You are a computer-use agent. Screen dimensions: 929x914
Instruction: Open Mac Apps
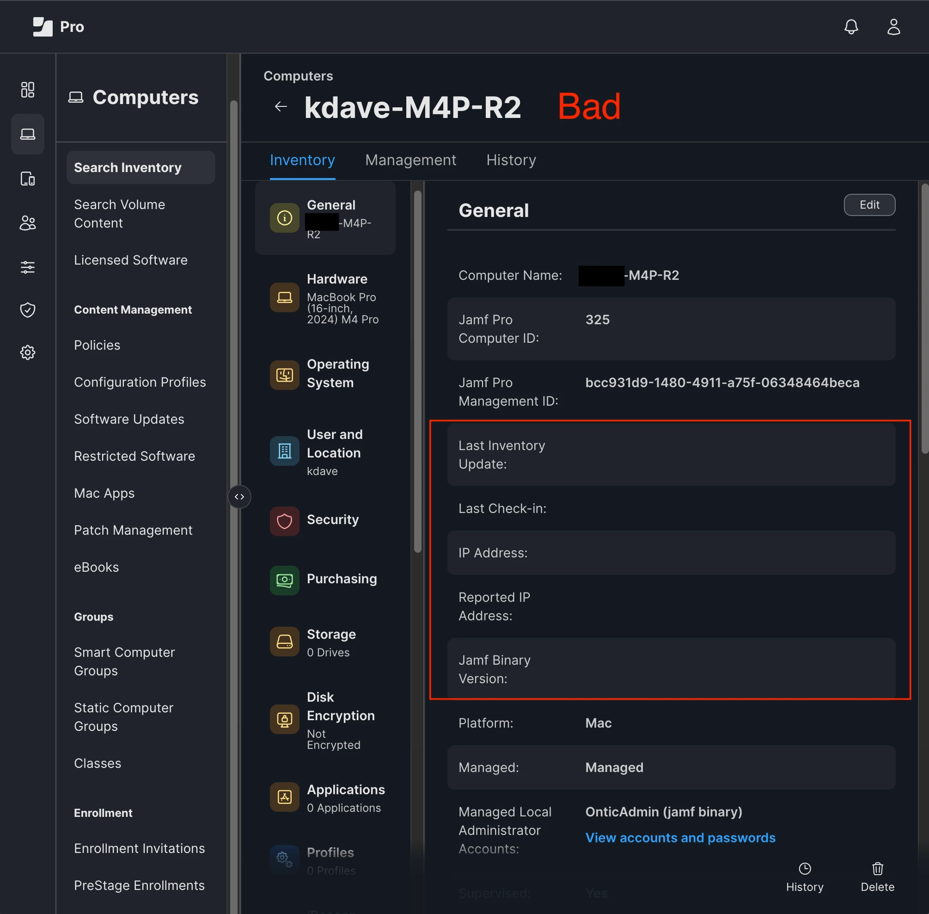coord(104,493)
